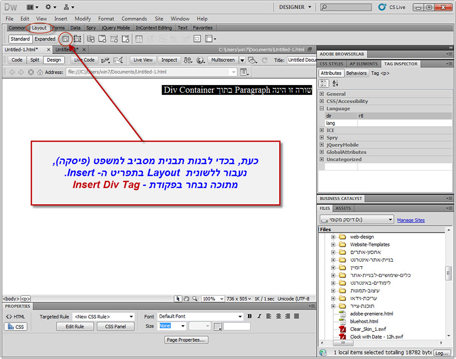The width and height of the screenshot is (456, 359).
Task: Switch Properties to CSS mode
Action: coord(16,327)
